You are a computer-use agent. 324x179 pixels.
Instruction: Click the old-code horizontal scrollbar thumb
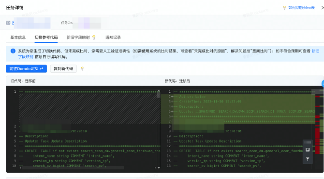[x=73, y=168]
